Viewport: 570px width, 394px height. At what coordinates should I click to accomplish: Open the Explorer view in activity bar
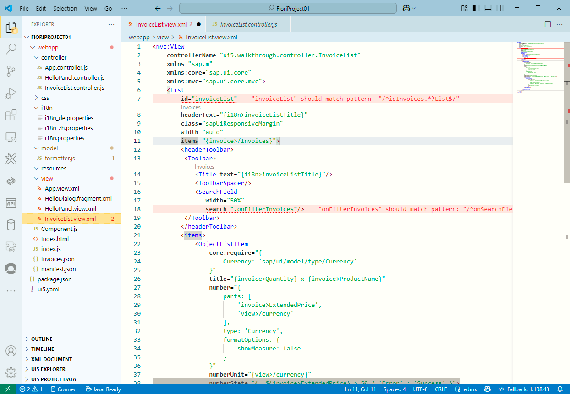(11, 27)
